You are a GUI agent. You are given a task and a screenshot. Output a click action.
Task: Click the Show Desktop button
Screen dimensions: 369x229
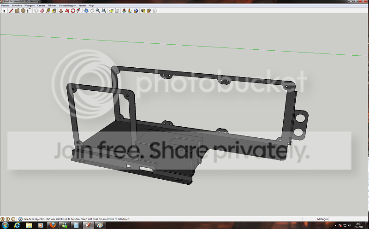367,225
